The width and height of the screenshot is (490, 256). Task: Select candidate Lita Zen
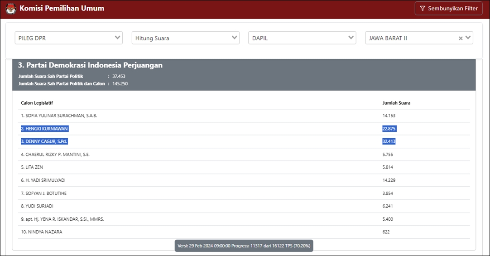pyautogui.click(x=32, y=167)
